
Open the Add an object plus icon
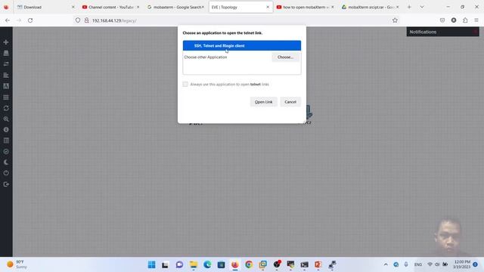(6, 42)
